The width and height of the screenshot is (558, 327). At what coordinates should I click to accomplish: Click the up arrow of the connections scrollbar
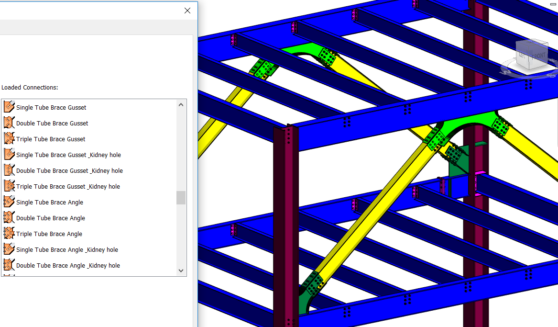click(181, 104)
